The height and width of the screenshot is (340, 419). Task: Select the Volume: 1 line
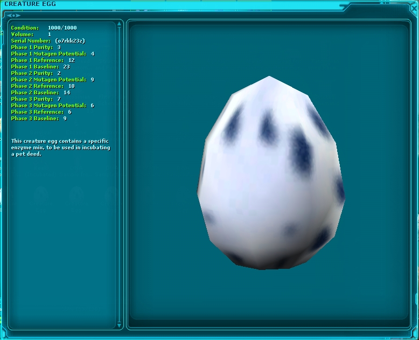pyautogui.click(x=31, y=34)
